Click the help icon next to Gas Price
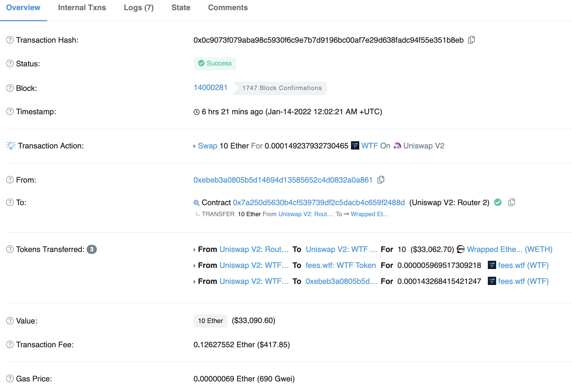Image resolution: width=572 pixels, height=388 pixels. tap(10, 379)
